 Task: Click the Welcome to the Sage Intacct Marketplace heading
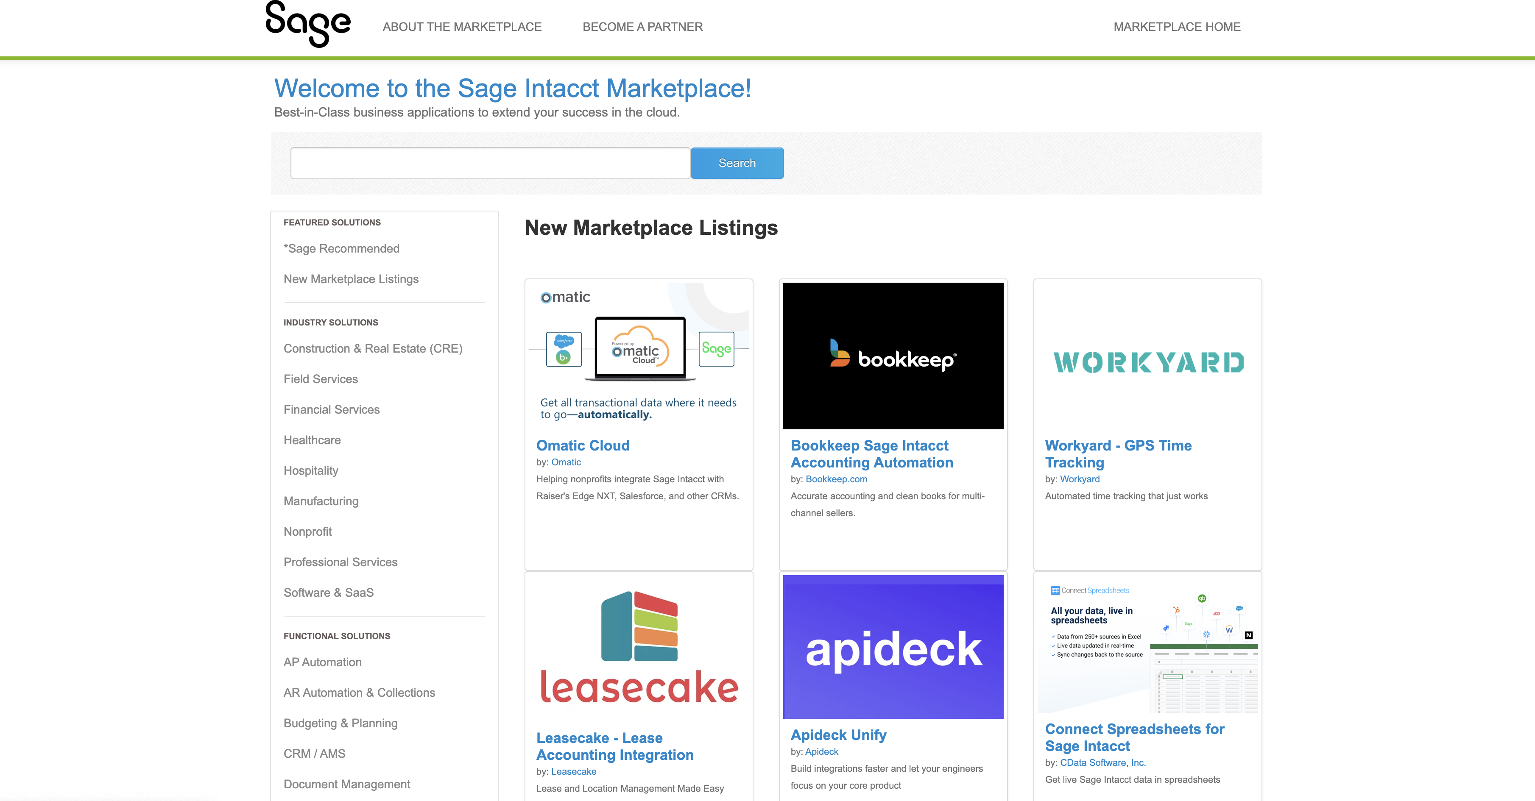pyautogui.click(x=513, y=88)
